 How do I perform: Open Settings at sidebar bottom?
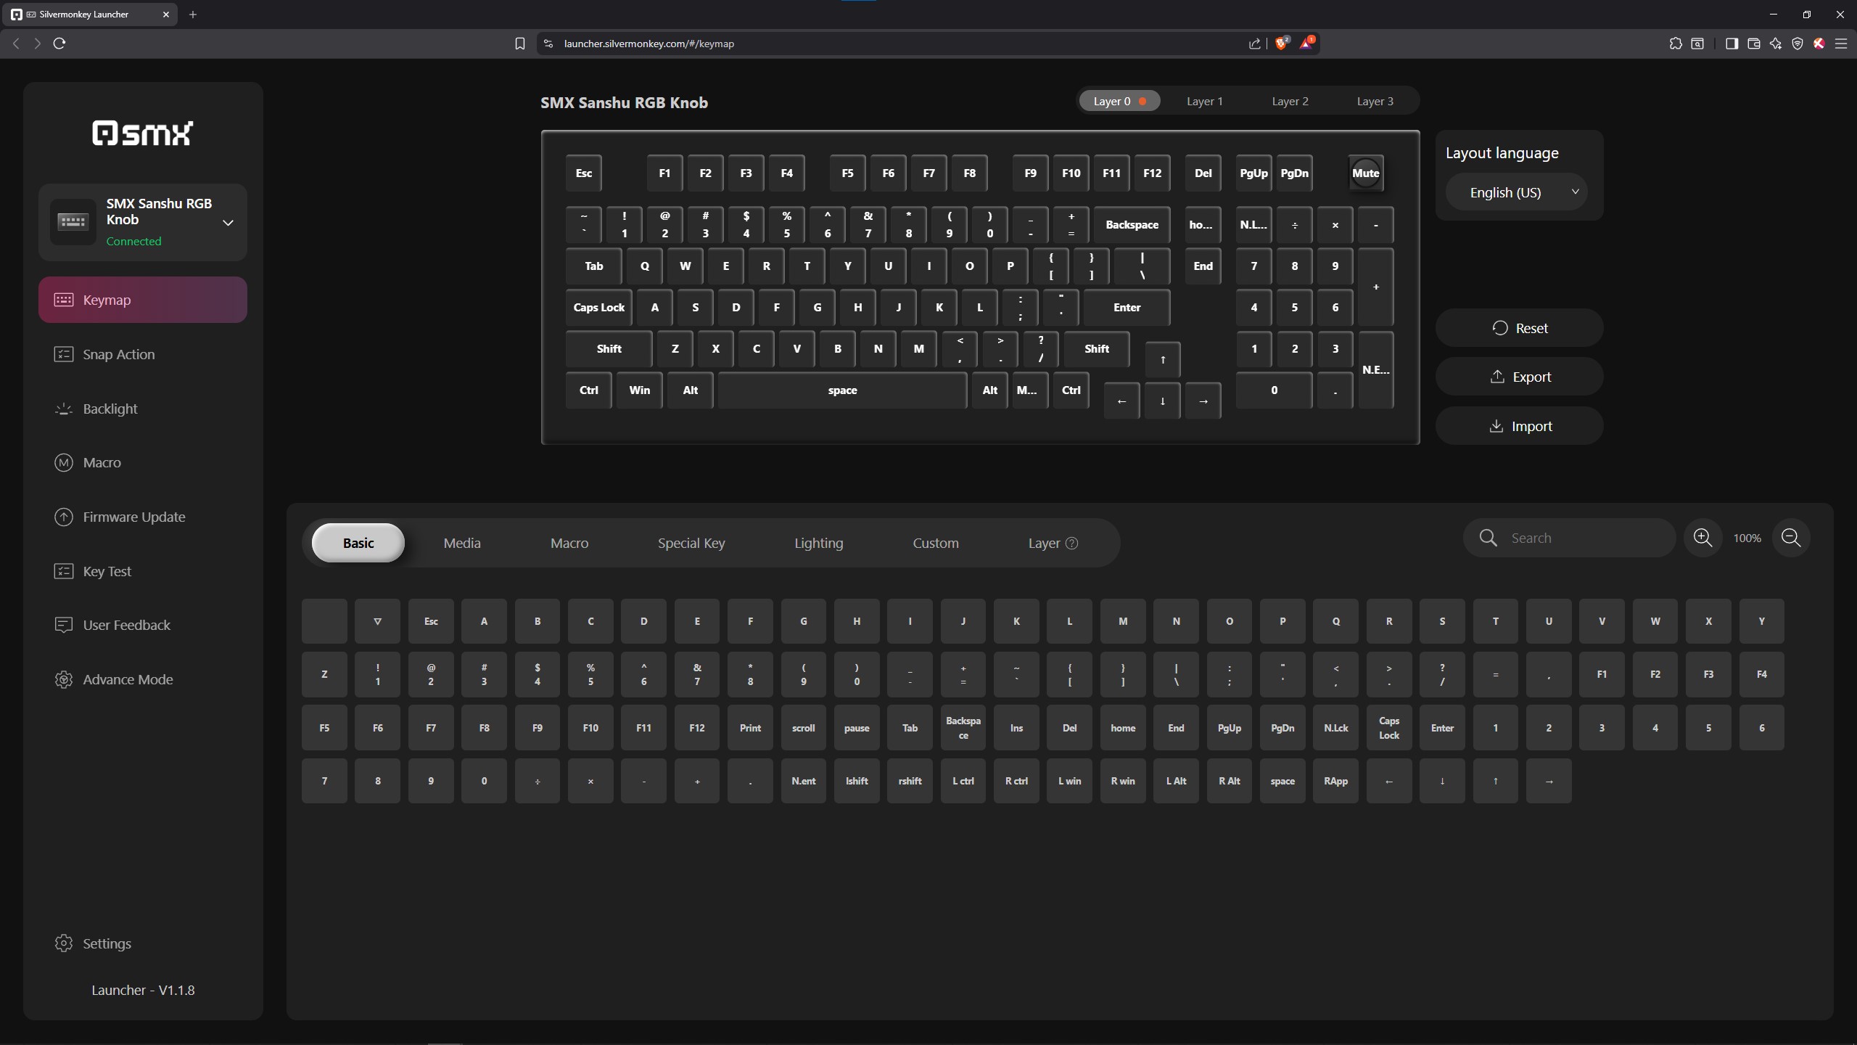pyautogui.click(x=107, y=943)
